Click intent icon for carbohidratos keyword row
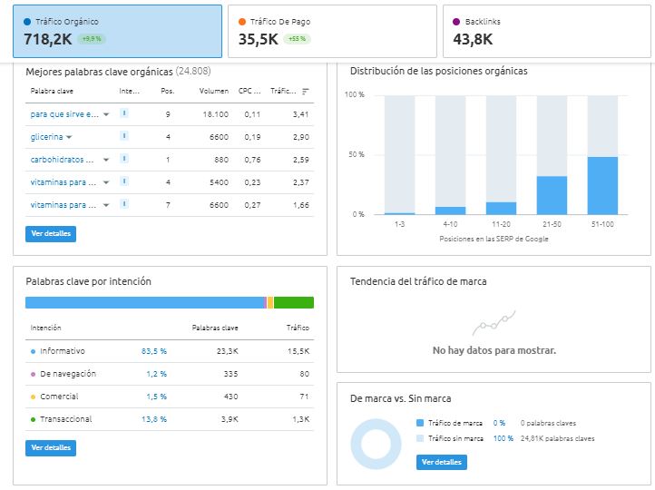Viewport: 655px width, 490px height. 124,158
